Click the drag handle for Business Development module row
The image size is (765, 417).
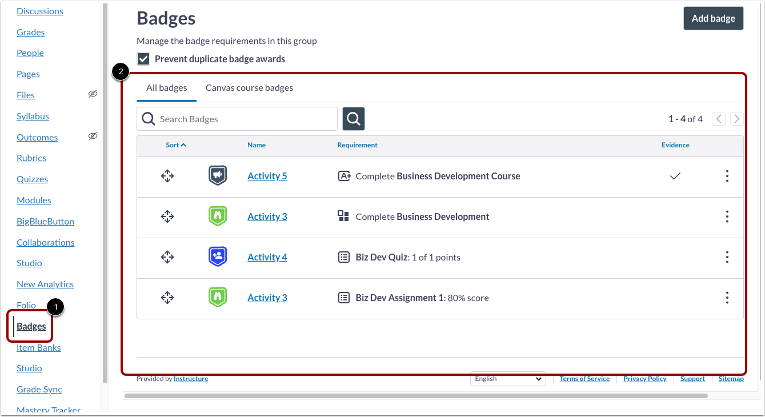[167, 216]
